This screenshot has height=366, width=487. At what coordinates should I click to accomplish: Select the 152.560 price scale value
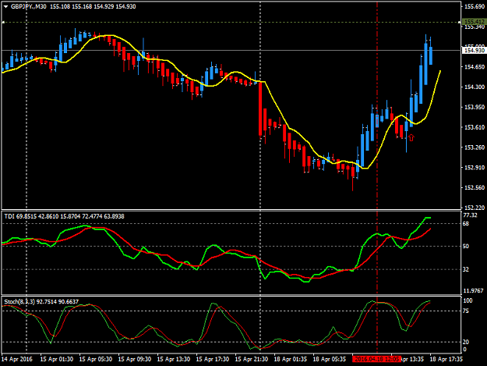click(475, 188)
